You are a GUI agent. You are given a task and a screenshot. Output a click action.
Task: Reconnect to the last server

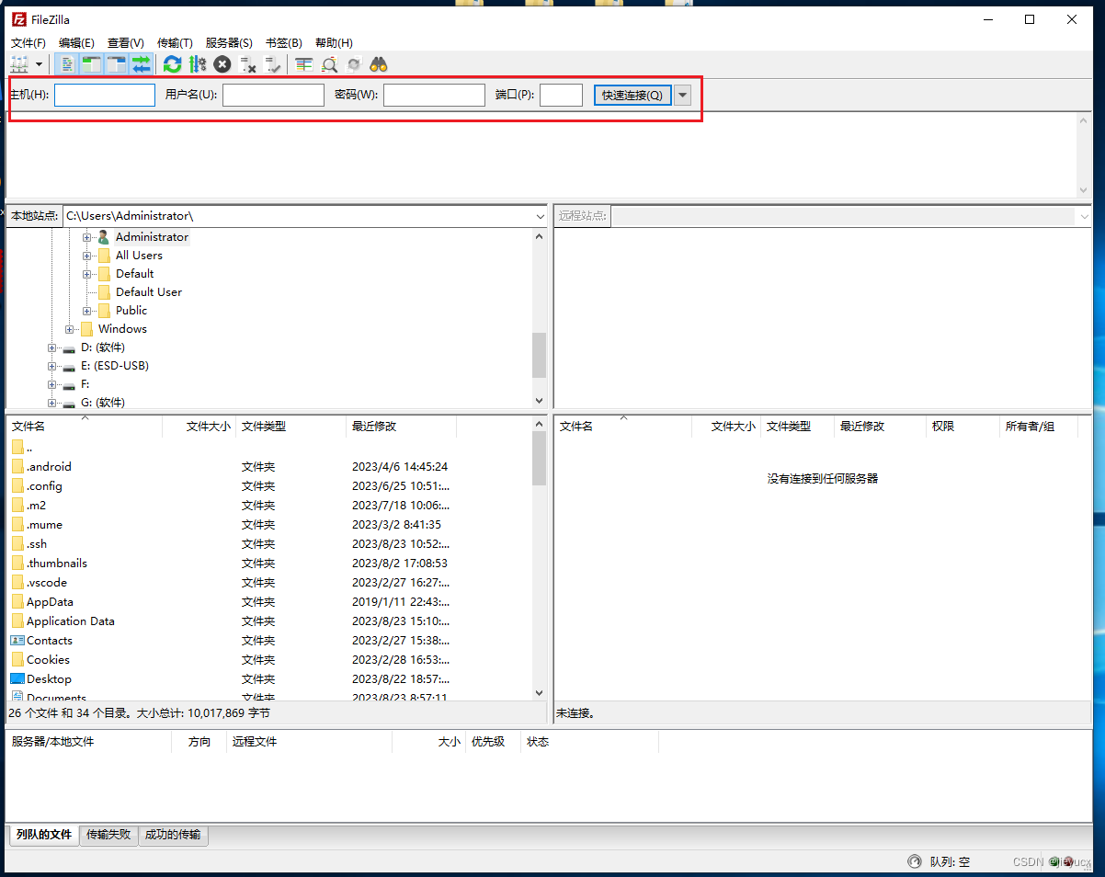coord(272,64)
